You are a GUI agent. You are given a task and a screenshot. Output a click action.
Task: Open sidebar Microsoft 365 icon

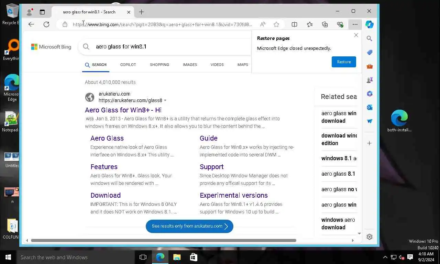(370, 93)
